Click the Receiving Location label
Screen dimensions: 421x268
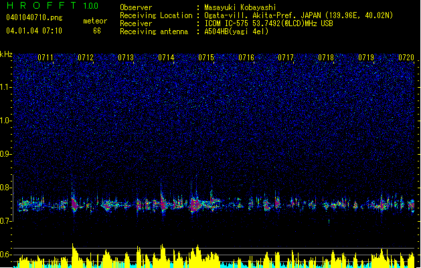pyautogui.click(x=156, y=15)
